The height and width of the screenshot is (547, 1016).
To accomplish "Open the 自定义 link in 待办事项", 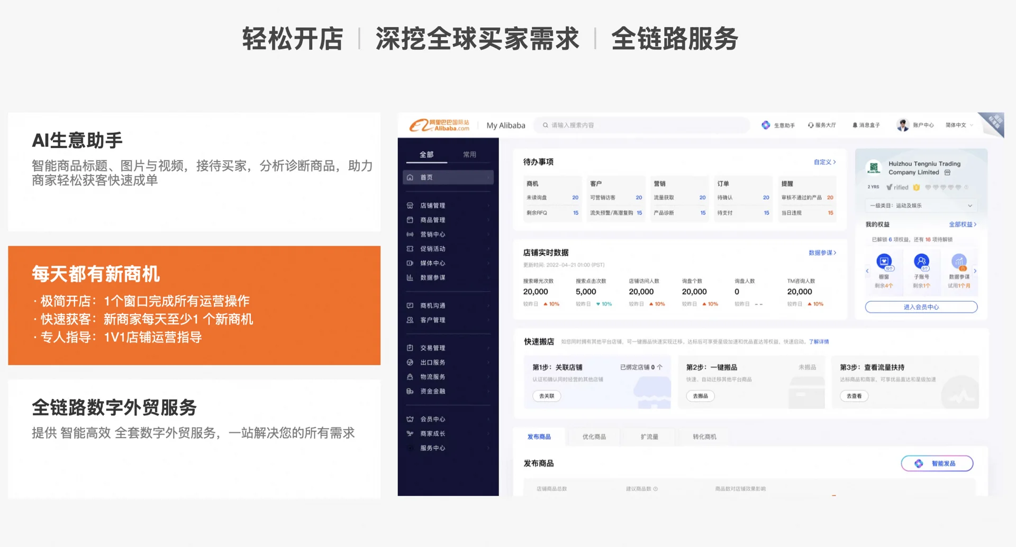I will pos(824,162).
